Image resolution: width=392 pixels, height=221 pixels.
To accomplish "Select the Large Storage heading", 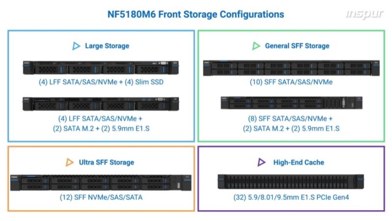I will click(x=107, y=46).
